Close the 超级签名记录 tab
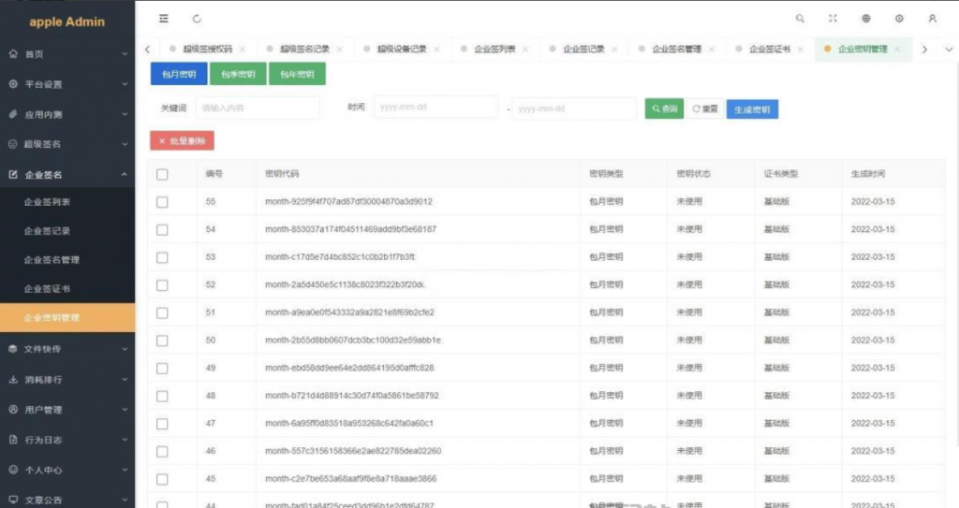The image size is (959, 508). [x=339, y=49]
